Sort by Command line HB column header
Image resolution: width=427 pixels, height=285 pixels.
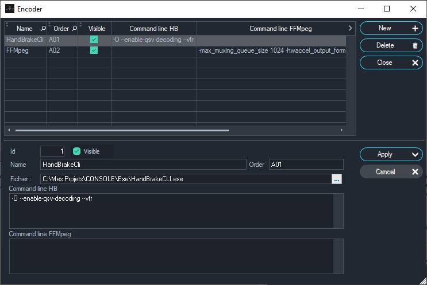[154, 29]
